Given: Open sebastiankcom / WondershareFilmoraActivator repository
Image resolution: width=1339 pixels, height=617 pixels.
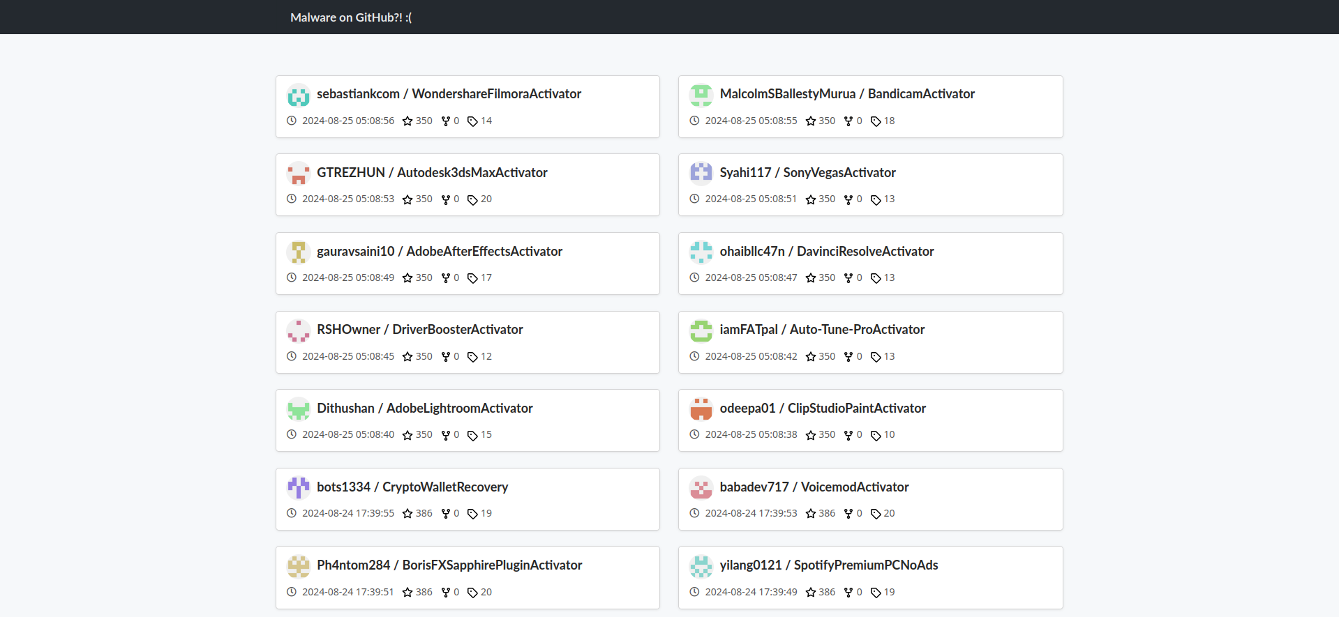Looking at the screenshot, I should [x=449, y=94].
